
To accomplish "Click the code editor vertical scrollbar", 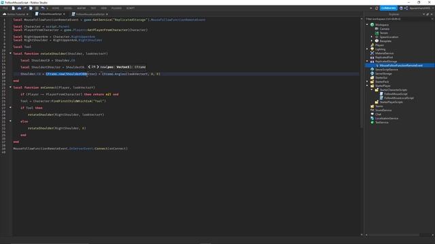I will tap(361, 73).
